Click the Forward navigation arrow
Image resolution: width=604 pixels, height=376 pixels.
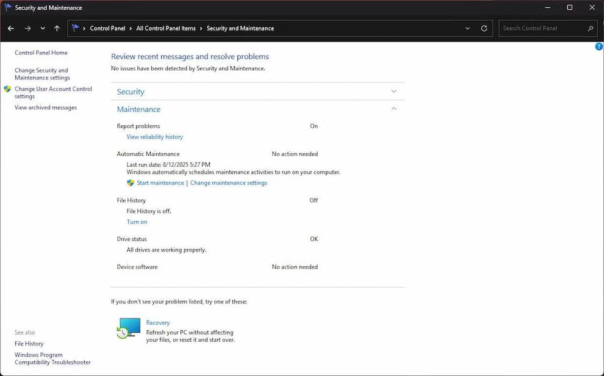tap(27, 29)
